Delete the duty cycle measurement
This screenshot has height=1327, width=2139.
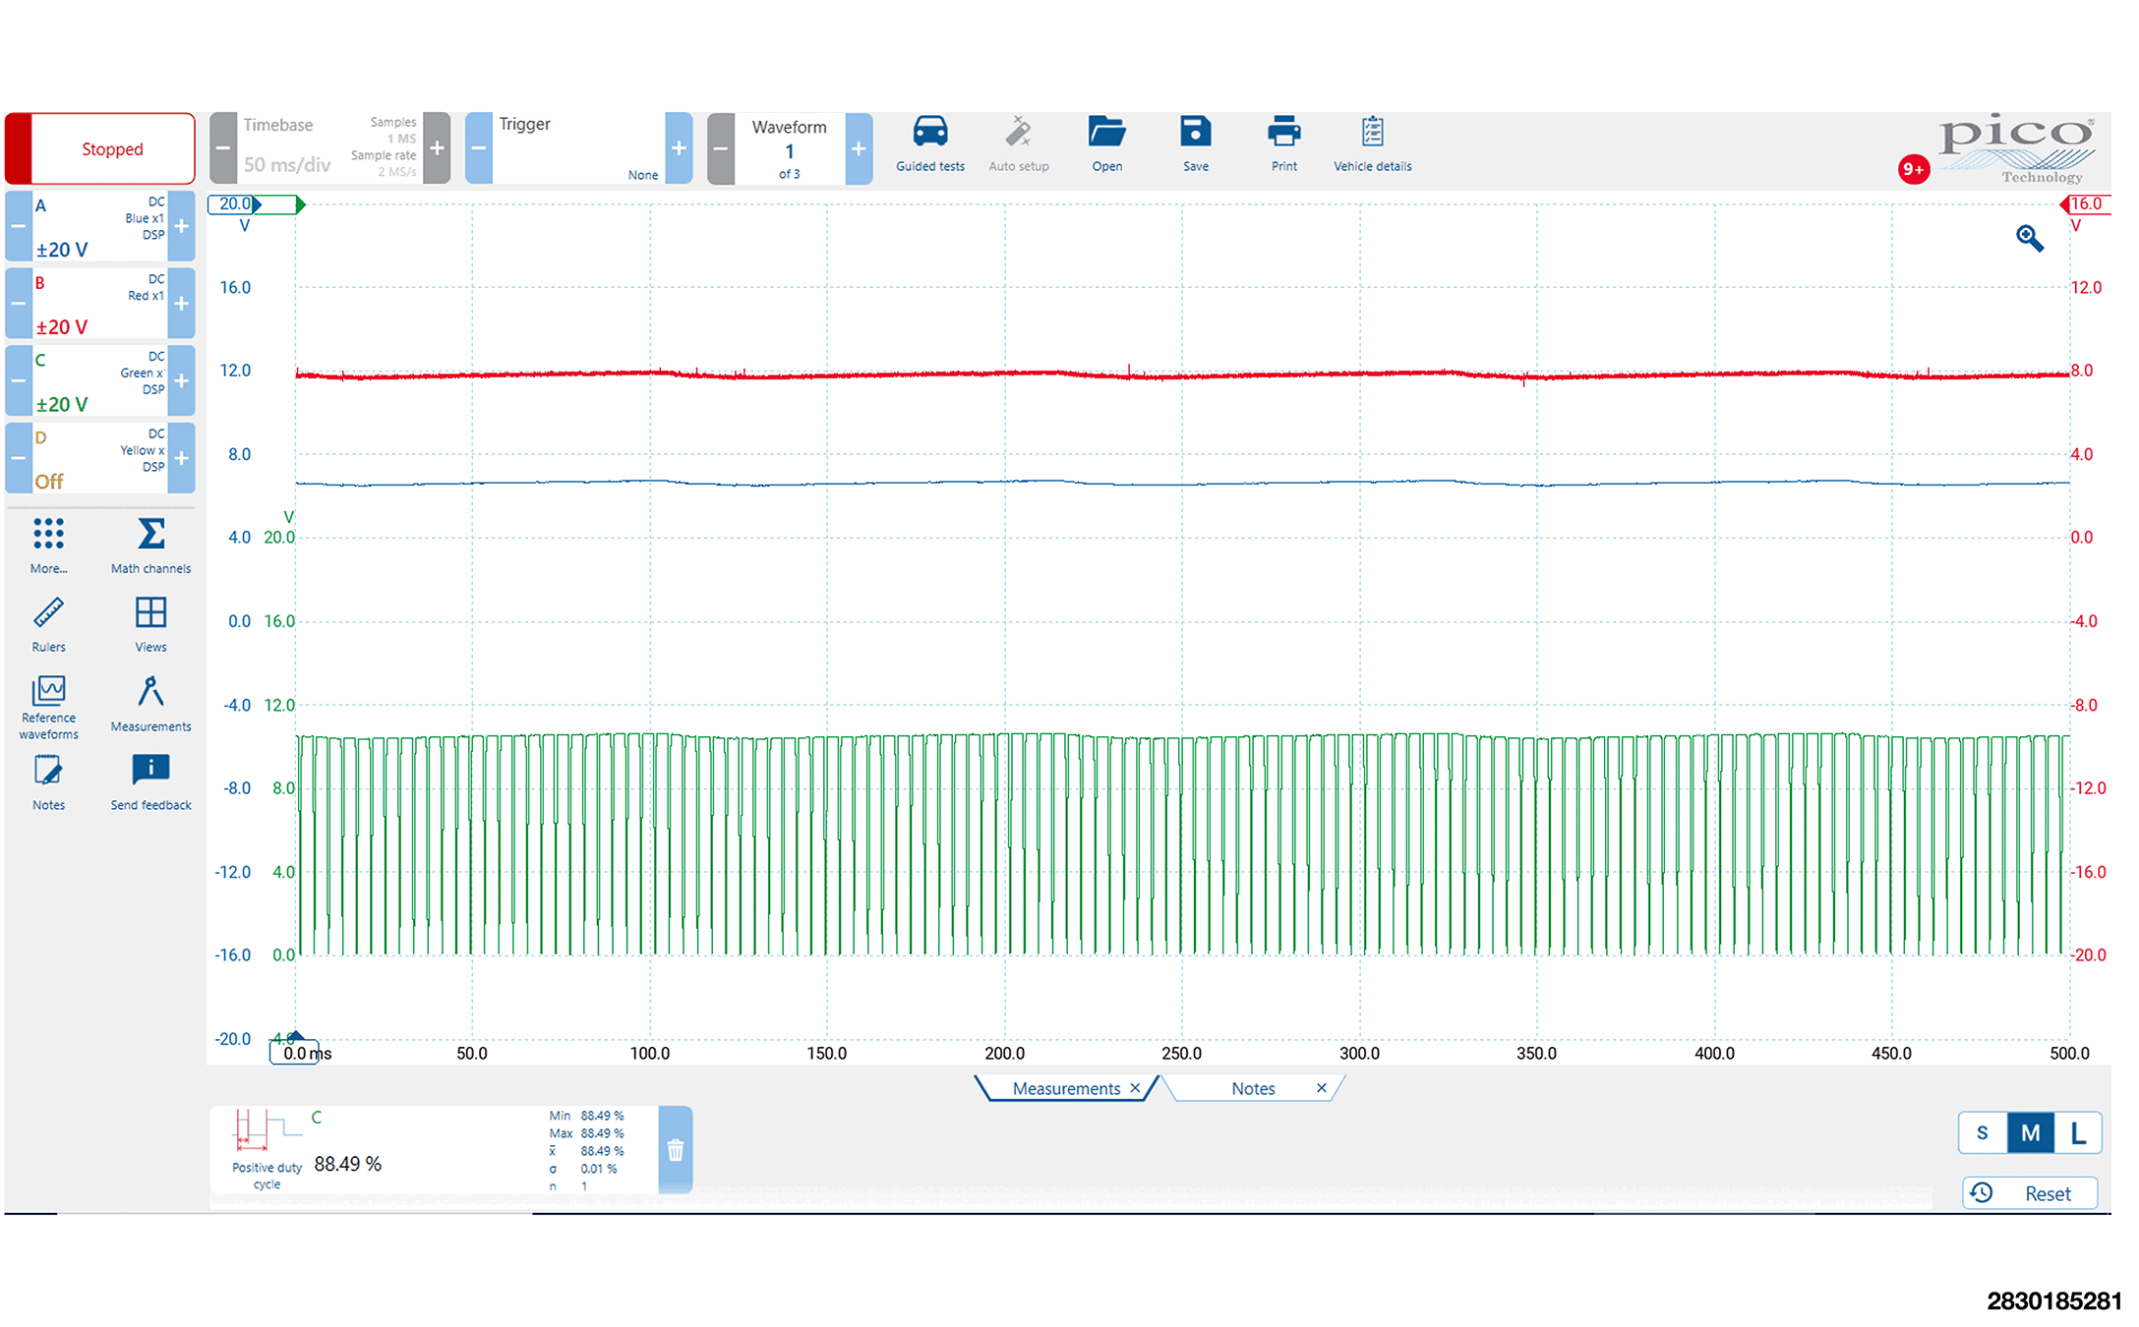(x=676, y=1150)
